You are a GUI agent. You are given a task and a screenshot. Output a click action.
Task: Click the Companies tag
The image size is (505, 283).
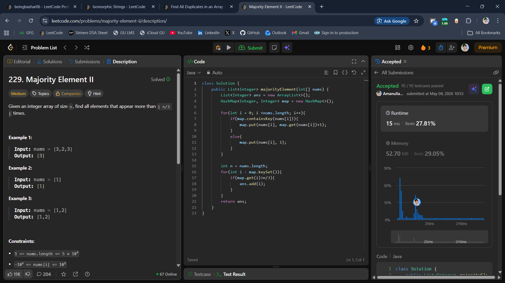pyautogui.click(x=68, y=94)
